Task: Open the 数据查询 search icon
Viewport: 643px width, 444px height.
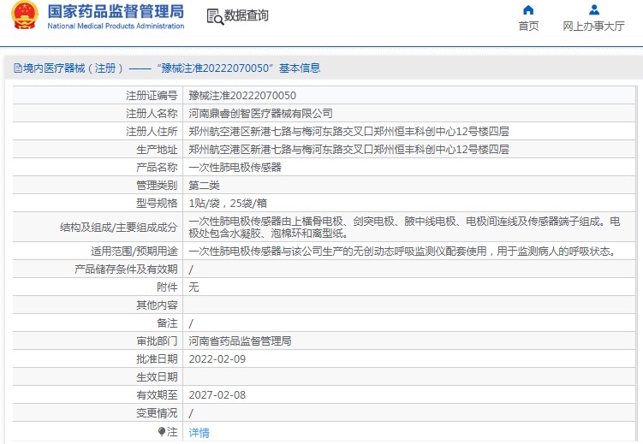Action: tap(215, 16)
